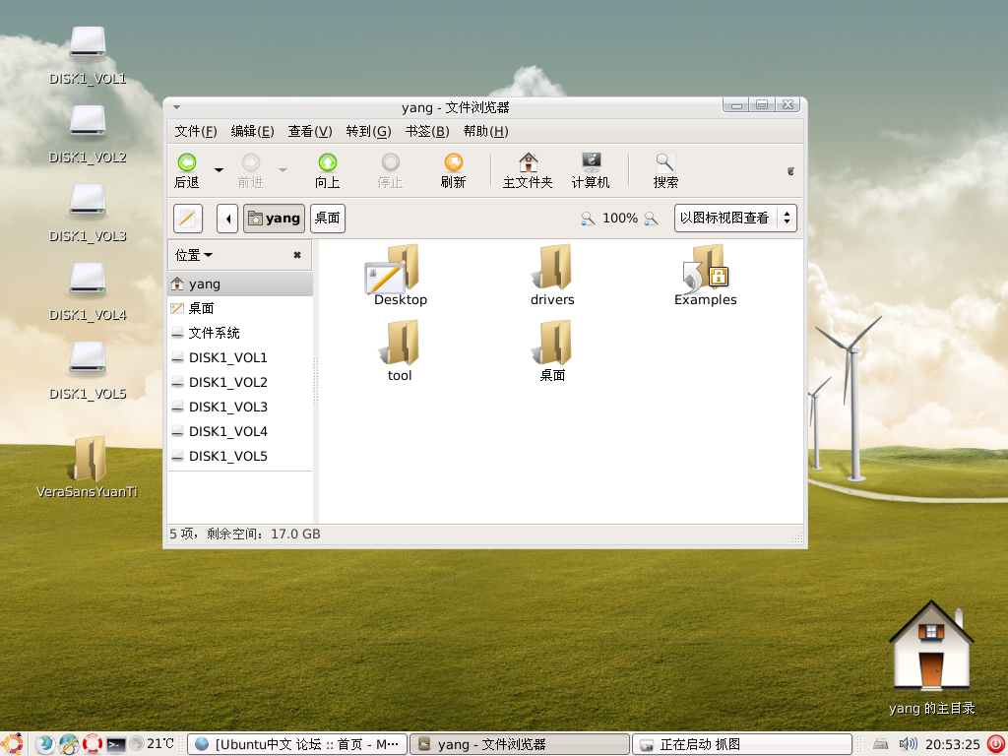Click the 21°C weather applet
Image resolution: width=1008 pixels, height=756 pixels.
(152, 744)
